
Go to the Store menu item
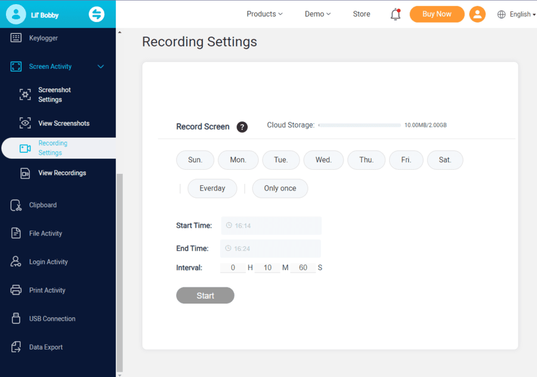(361, 14)
